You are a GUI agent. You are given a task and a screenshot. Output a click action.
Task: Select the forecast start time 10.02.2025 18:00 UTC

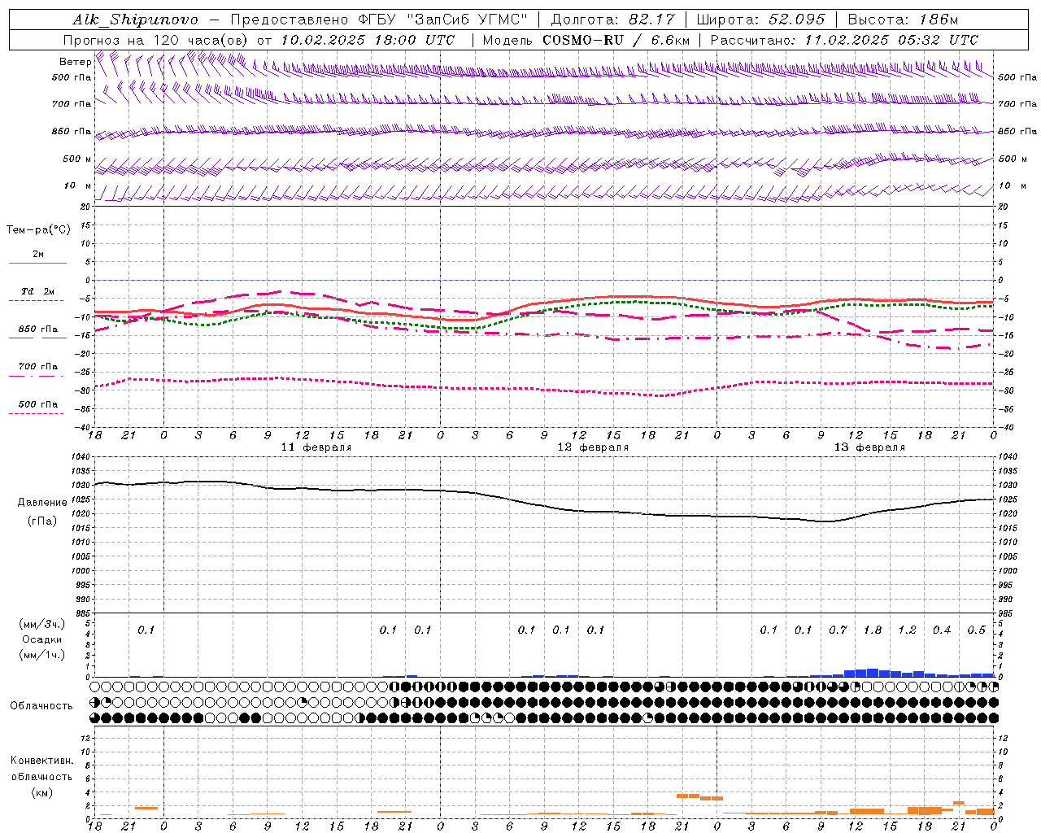(368, 40)
